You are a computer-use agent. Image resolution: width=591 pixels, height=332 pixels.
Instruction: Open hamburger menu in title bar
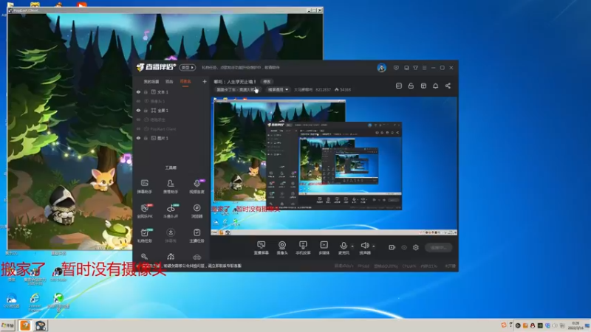tap(424, 68)
